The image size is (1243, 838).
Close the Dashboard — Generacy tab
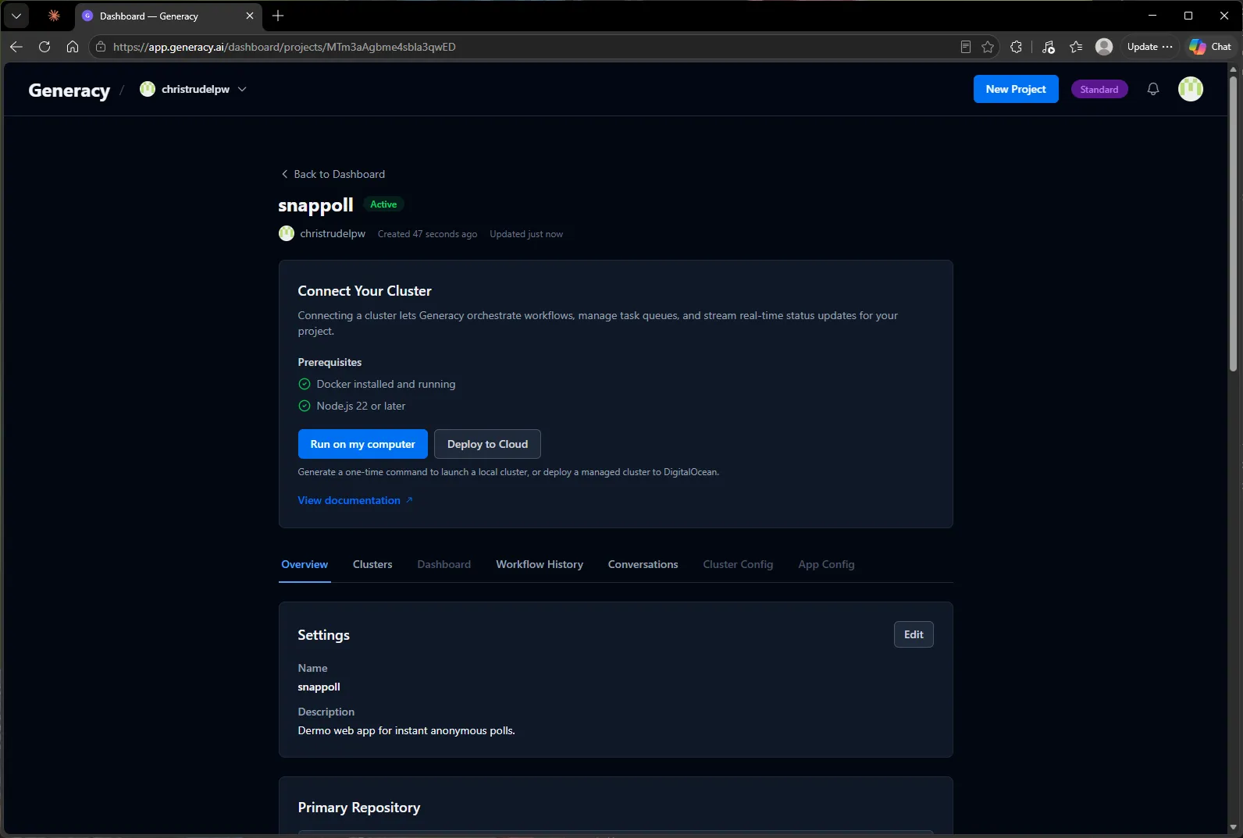(x=250, y=16)
